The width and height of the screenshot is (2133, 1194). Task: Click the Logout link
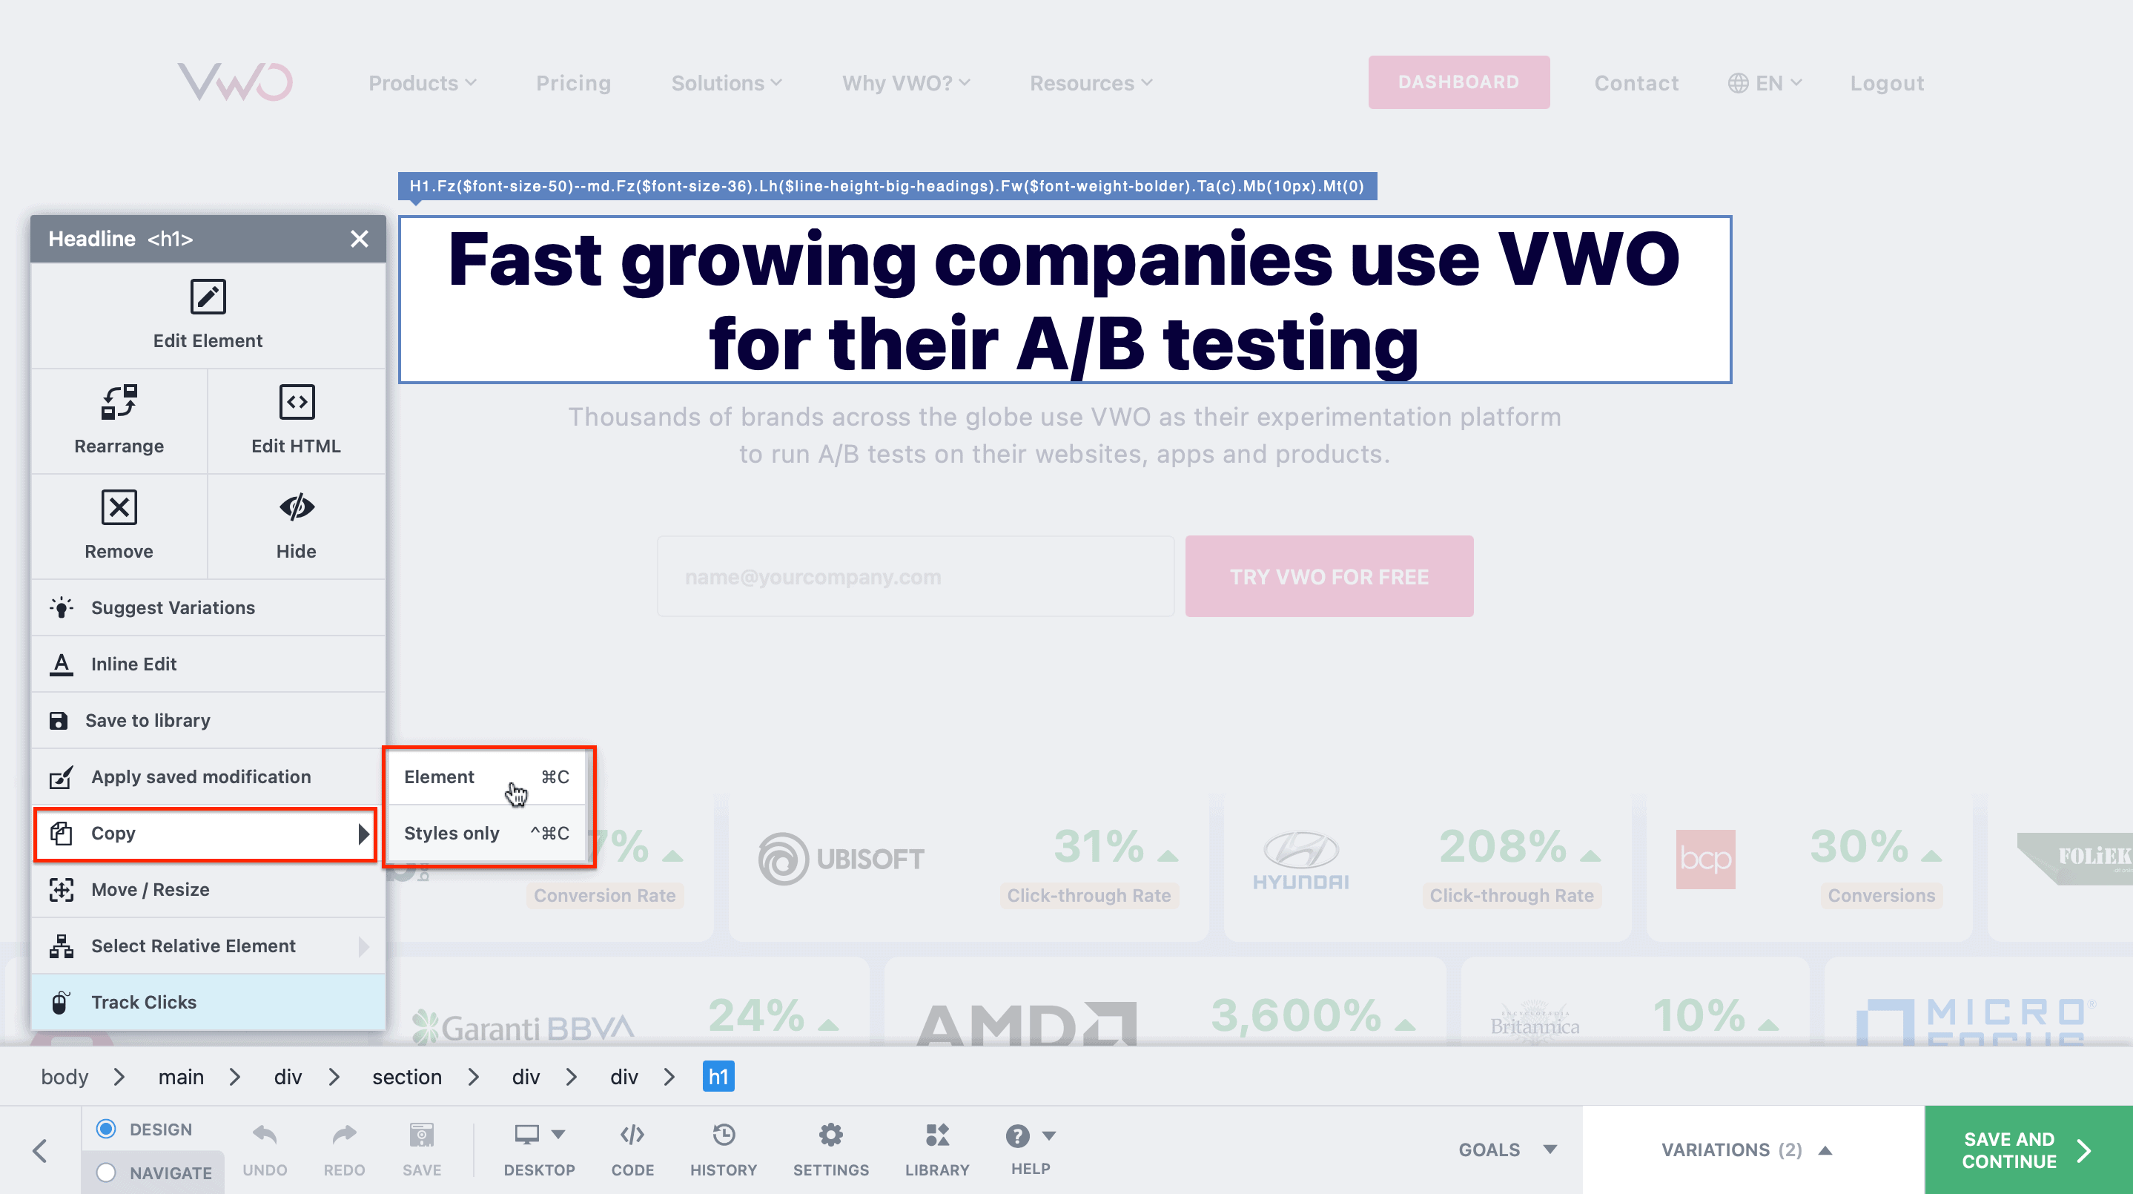[x=1886, y=83]
